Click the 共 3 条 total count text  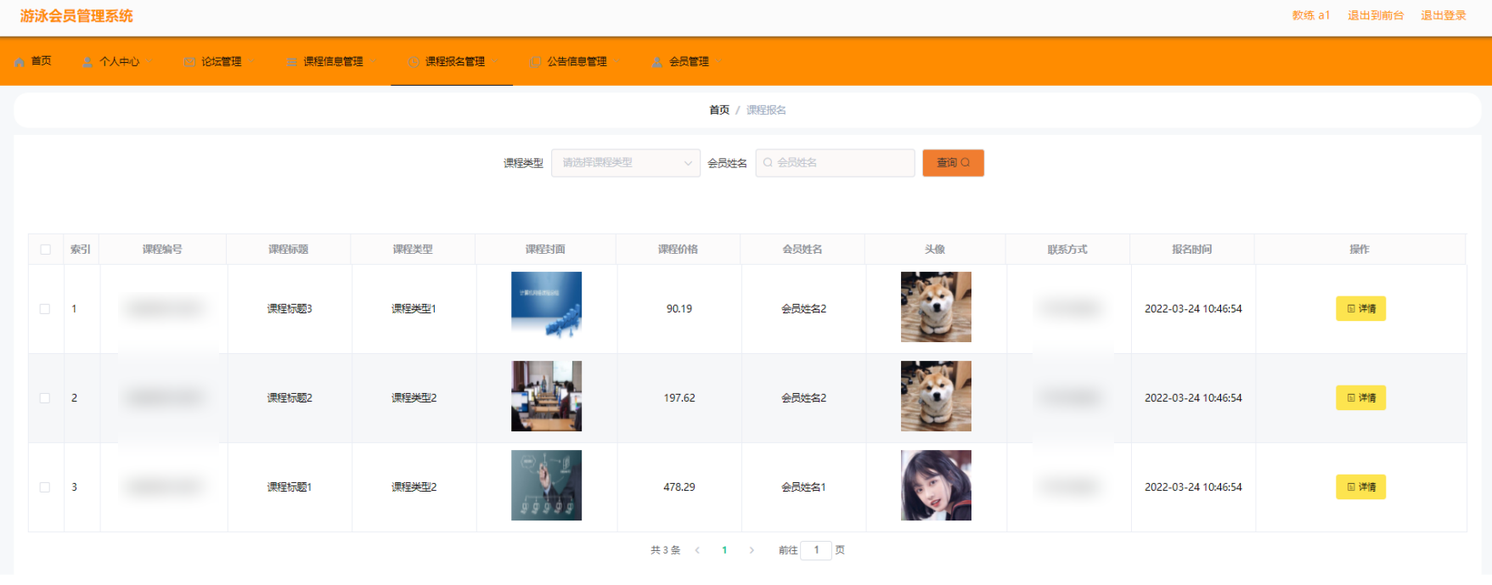coord(666,550)
